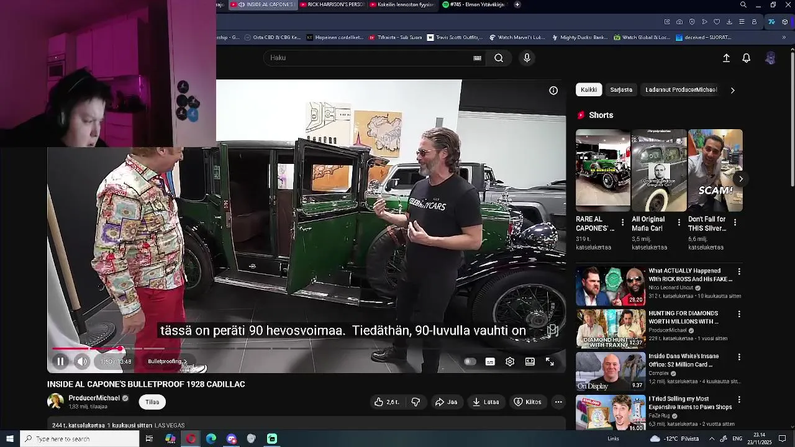This screenshot has width=795, height=447.
Task: Open the video info card icon
Action: [x=553, y=90]
